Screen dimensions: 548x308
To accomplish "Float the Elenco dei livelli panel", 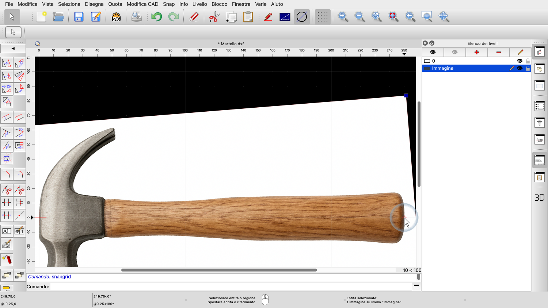I will coord(432,43).
